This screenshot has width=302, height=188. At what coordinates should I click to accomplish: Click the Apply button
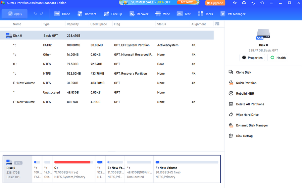click(x=15, y=14)
